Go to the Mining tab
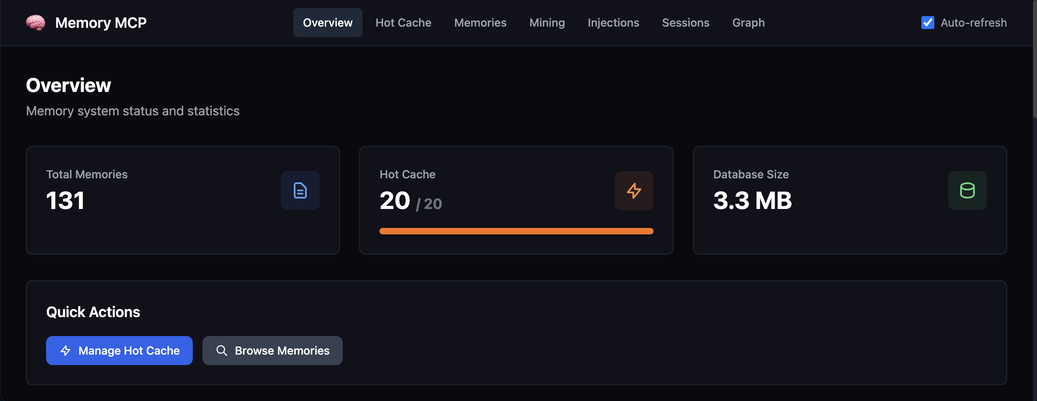This screenshot has height=401, width=1037. 547,23
